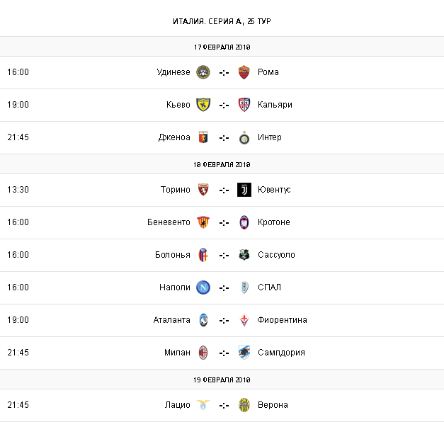Click the Benevento–Crotone match score placeholder

click(x=224, y=222)
